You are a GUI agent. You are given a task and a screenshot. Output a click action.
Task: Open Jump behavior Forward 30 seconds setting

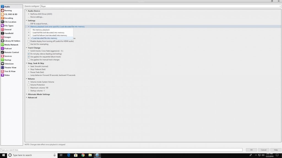53,75
